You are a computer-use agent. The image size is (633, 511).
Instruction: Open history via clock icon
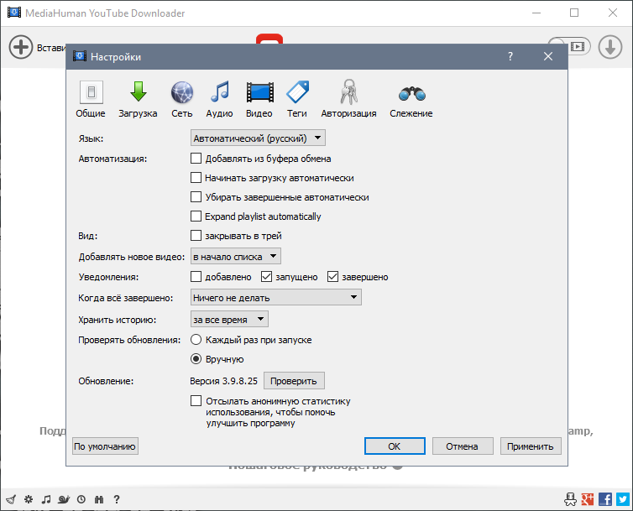(x=81, y=499)
